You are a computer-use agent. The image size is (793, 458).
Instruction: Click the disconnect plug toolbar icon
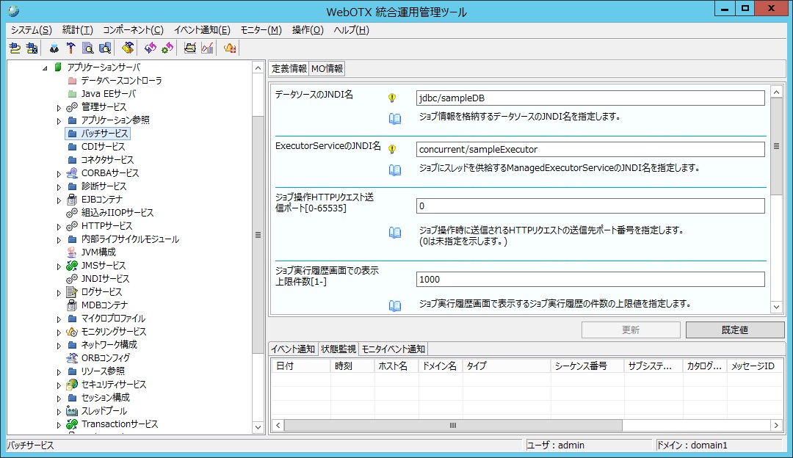32,48
